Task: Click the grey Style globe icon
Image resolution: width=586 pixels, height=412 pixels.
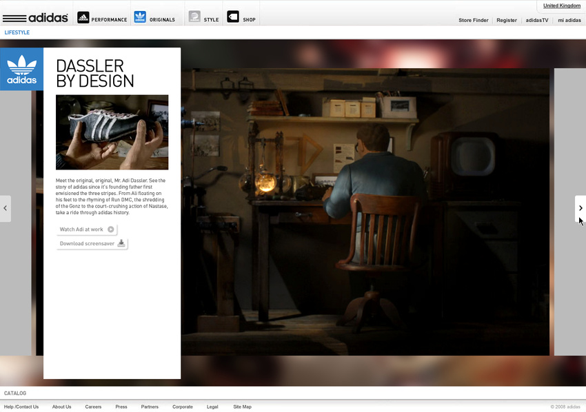Action: pos(194,17)
